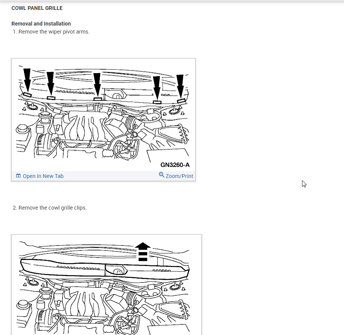Click the fourth black arrow from left
The image size is (344, 335).
point(157,88)
